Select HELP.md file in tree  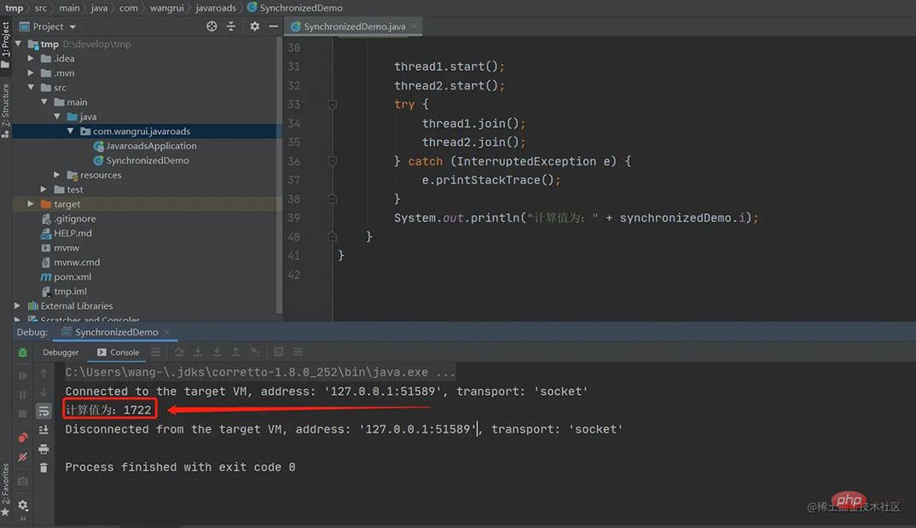point(67,233)
